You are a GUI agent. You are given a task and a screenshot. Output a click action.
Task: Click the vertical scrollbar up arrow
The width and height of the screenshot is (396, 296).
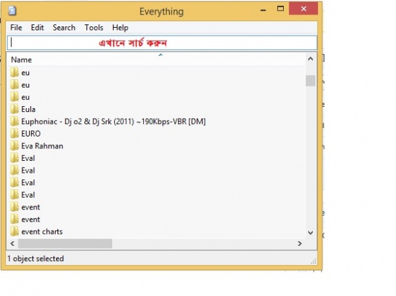click(x=310, y=59)
